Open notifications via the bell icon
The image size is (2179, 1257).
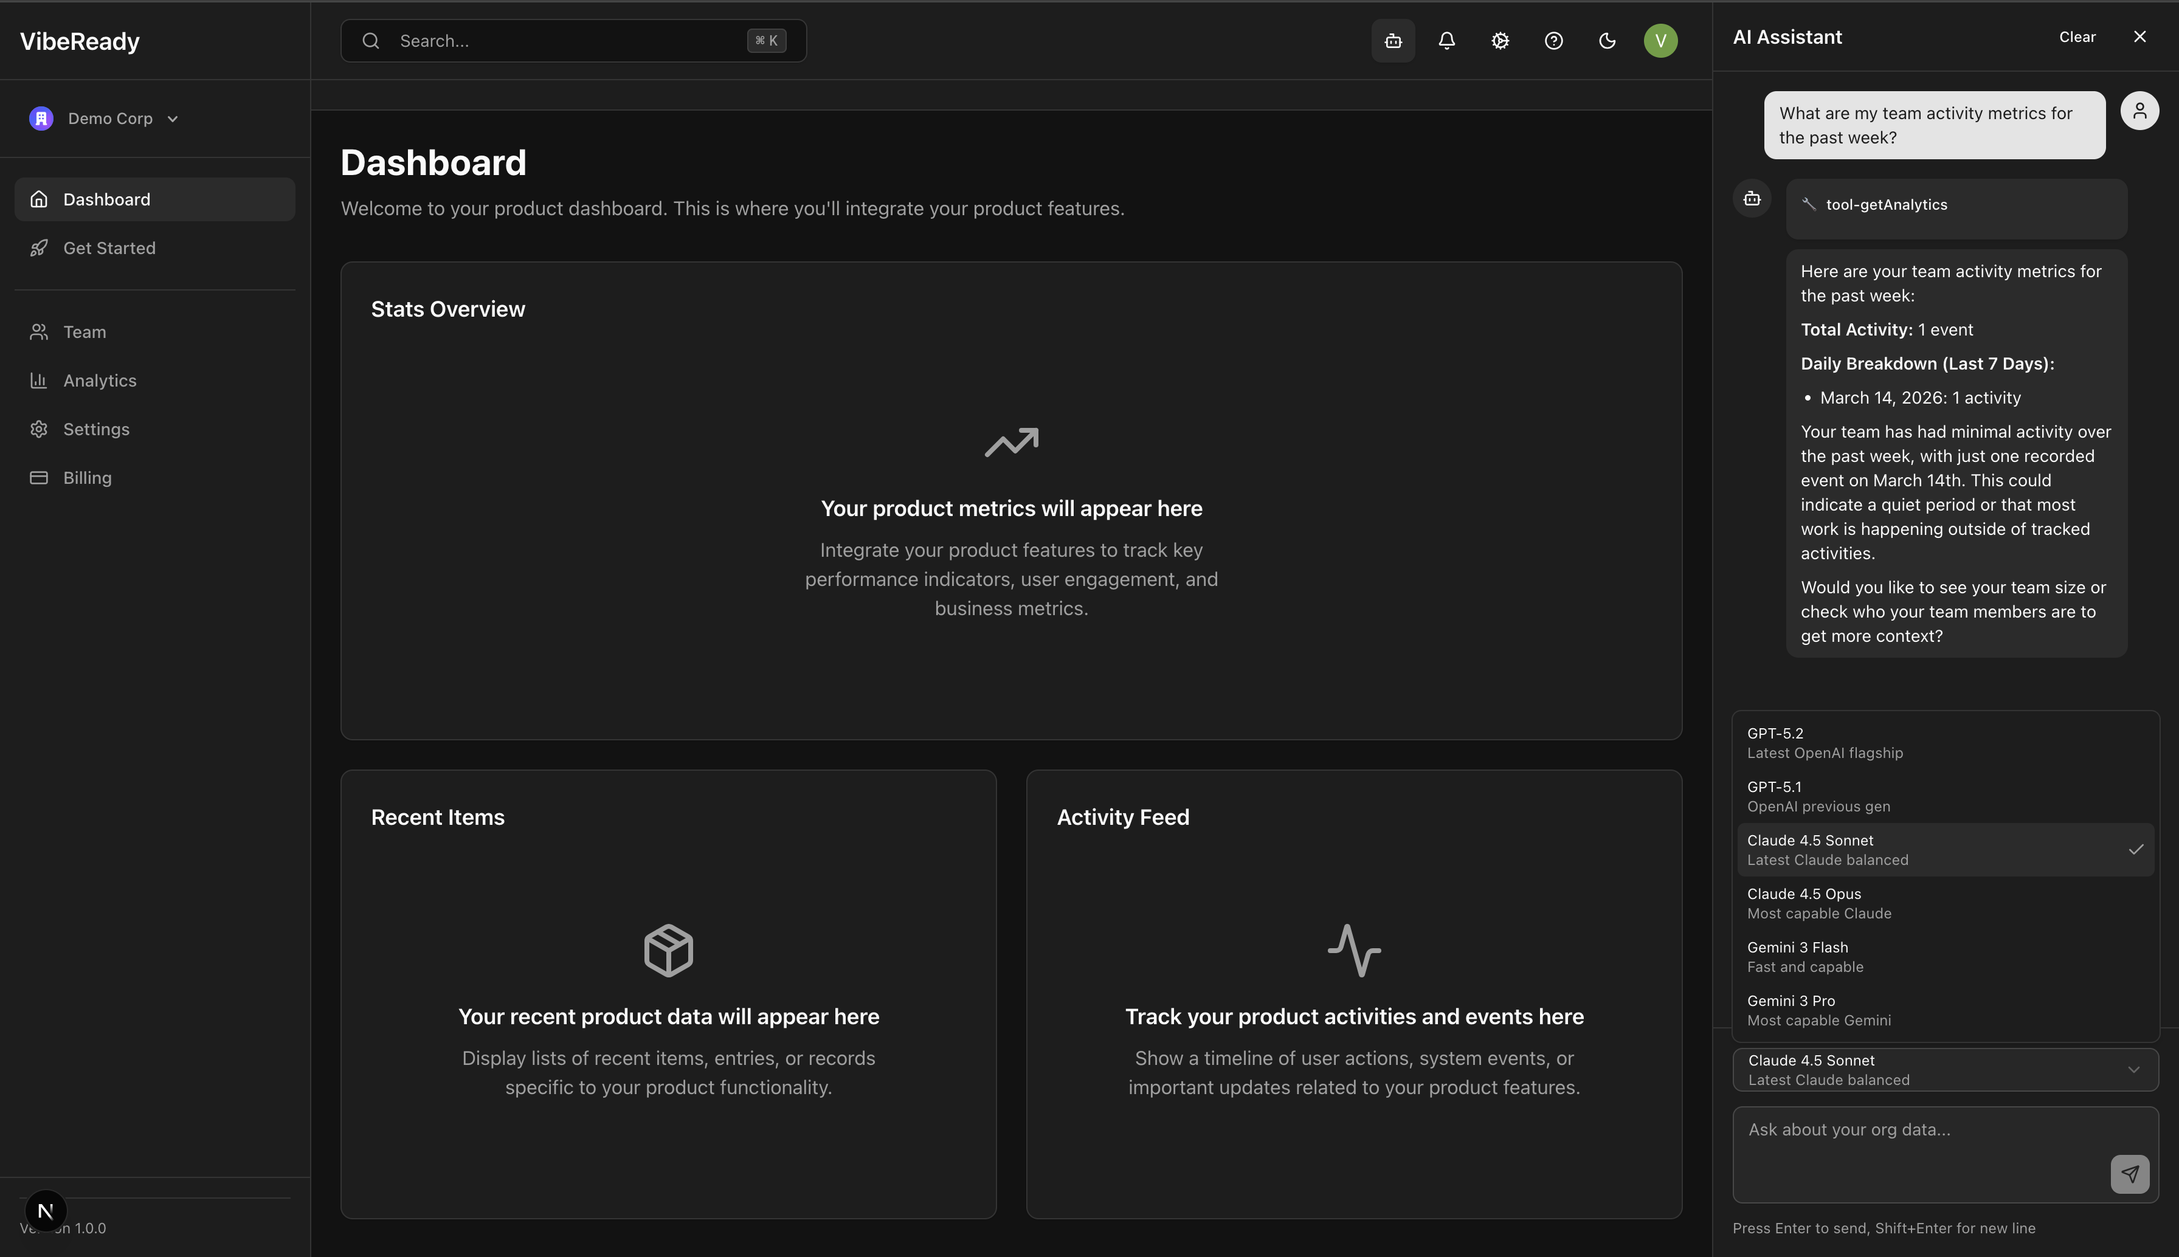click(x=1445, y=40)
